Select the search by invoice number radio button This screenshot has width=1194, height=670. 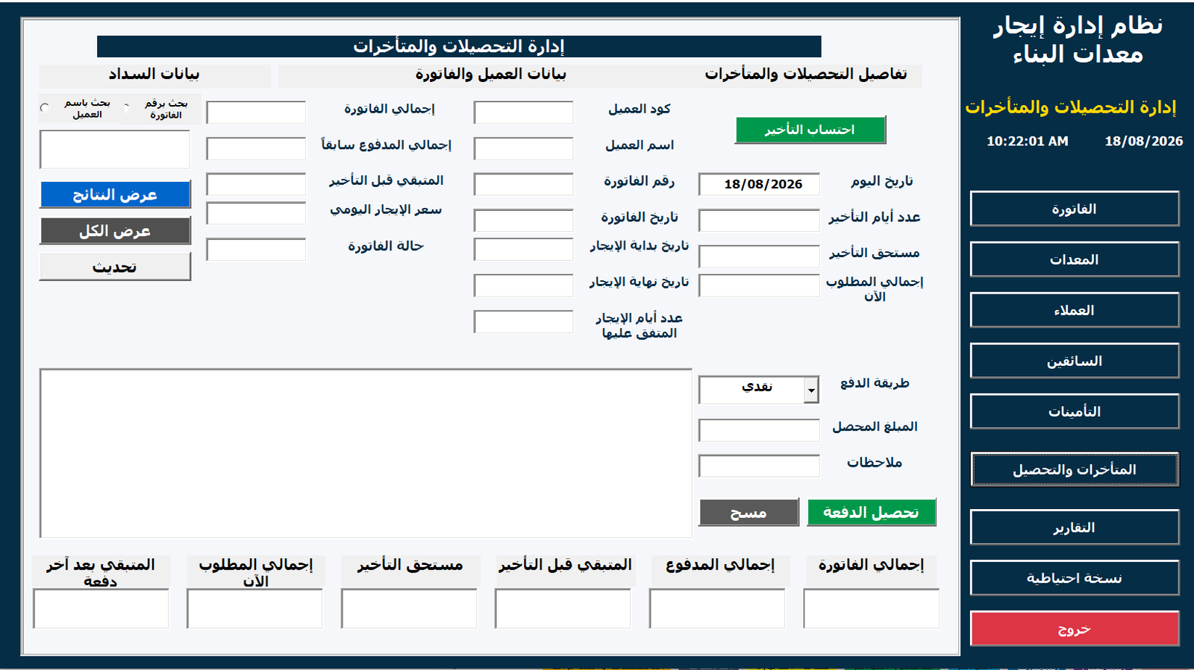click(127, 108)
